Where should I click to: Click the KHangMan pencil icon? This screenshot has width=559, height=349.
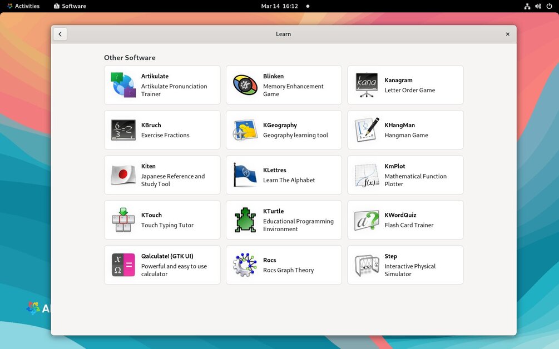click(367, 130)
